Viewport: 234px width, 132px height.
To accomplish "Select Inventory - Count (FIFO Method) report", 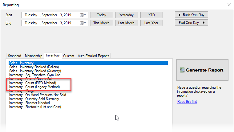I will (33, 83).
